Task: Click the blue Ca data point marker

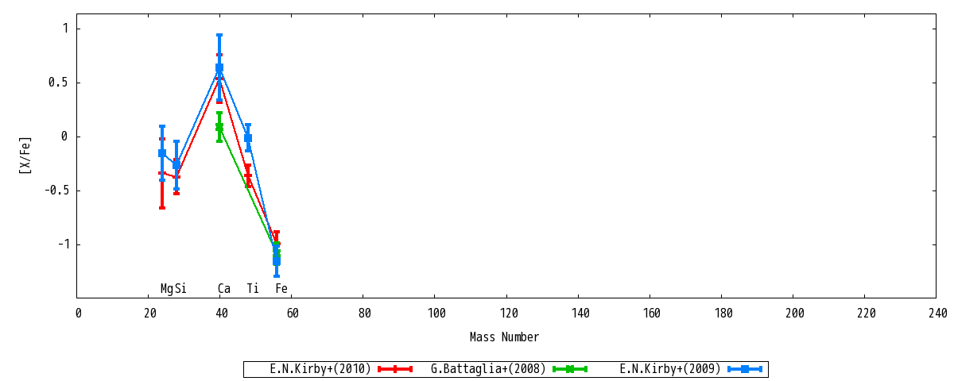Action: point(219,68)
